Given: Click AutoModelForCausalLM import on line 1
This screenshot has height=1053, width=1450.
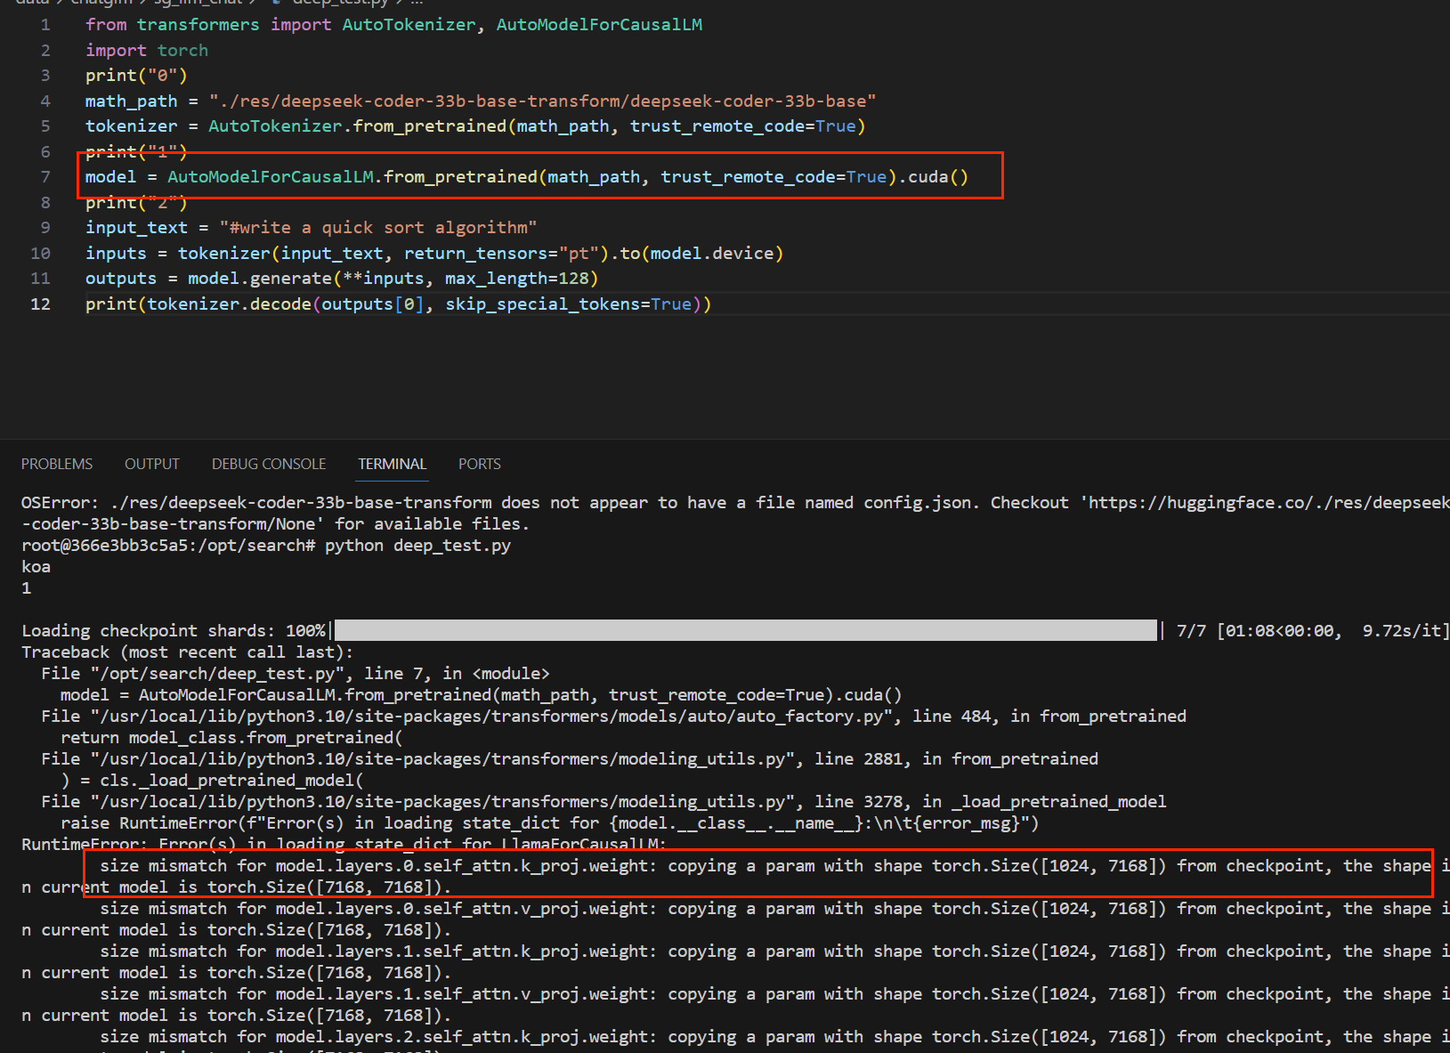Looking at the screenshot, I should coord(599,24).
